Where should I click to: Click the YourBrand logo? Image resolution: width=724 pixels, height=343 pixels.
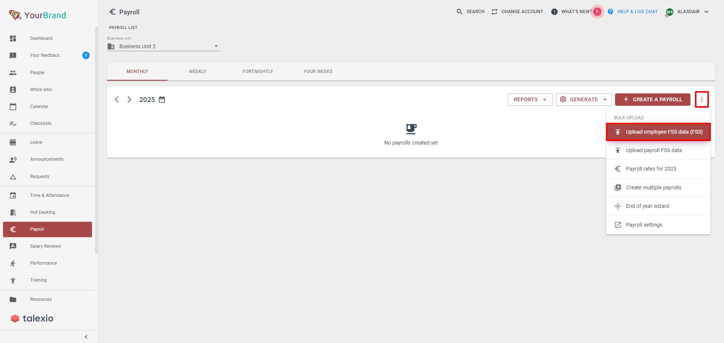pos(37,15)
